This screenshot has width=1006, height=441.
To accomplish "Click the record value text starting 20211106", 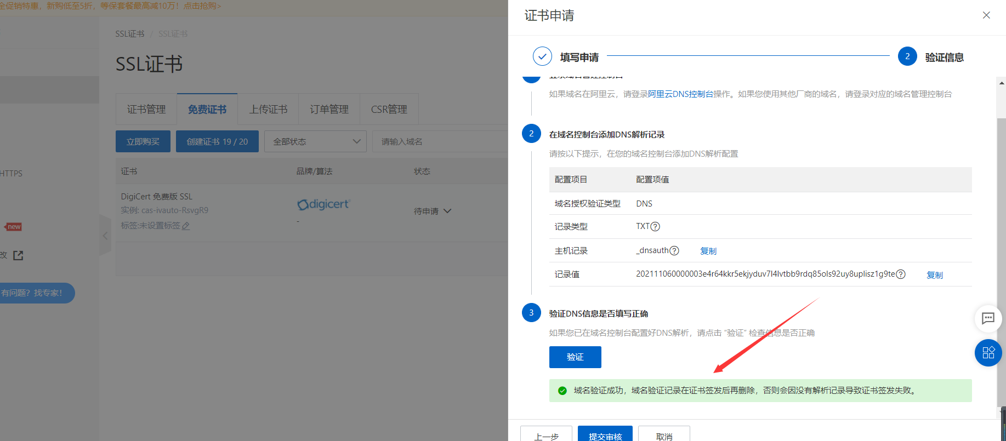I will click(x=765, y=274).
